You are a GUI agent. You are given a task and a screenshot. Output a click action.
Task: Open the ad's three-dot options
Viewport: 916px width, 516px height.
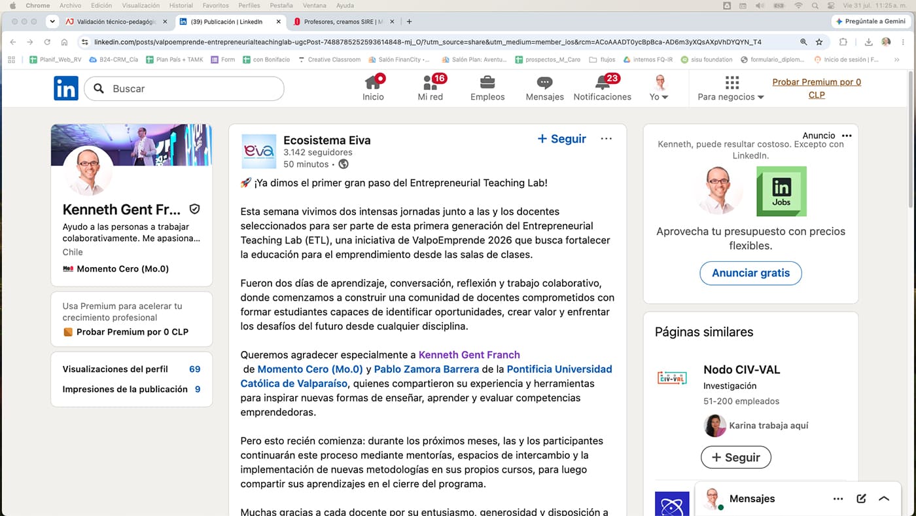pyautogui.click(x=847, y=136)
